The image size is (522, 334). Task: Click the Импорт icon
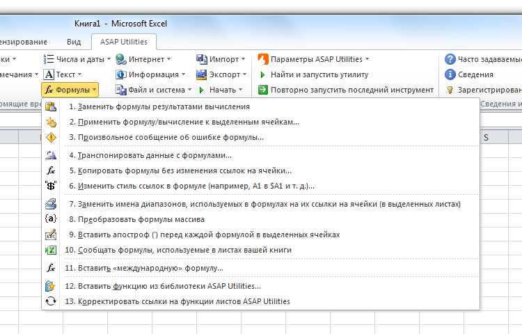coord(202,59)
